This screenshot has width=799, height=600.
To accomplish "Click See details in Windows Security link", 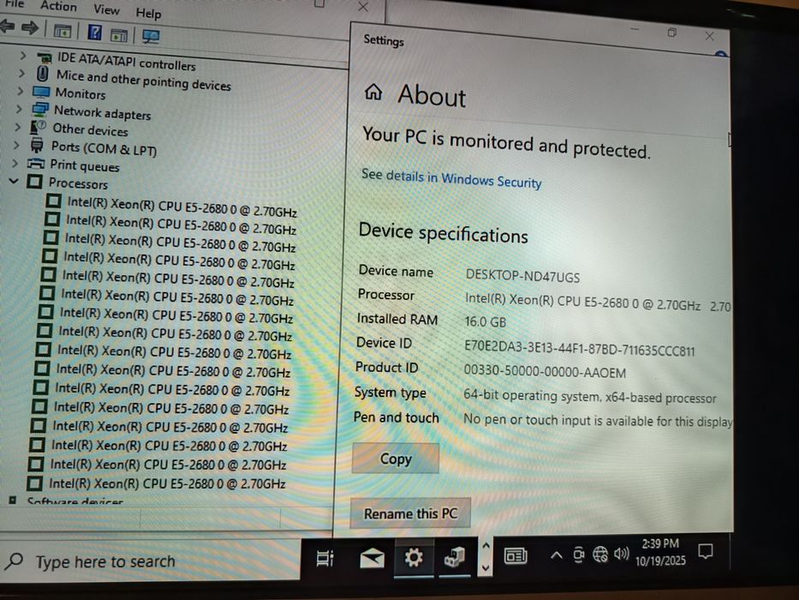I will pos(451,178).
